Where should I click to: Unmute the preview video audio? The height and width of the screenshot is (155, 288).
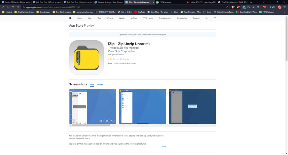(107, 121)
